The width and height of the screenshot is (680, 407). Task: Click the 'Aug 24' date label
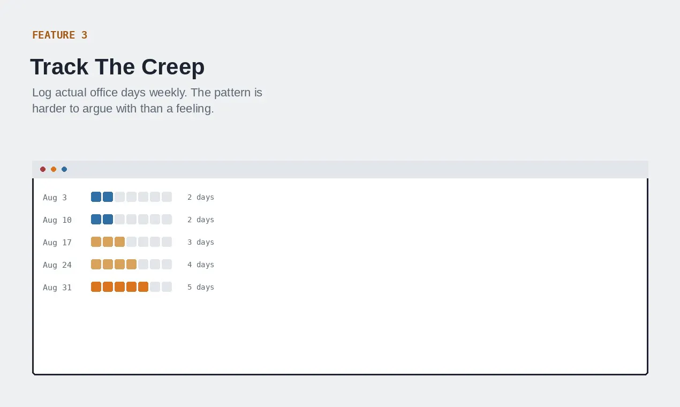57,265
